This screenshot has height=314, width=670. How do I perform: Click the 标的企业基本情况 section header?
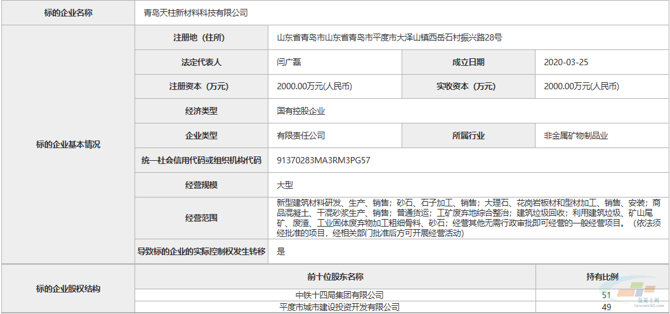click(68, 144)
